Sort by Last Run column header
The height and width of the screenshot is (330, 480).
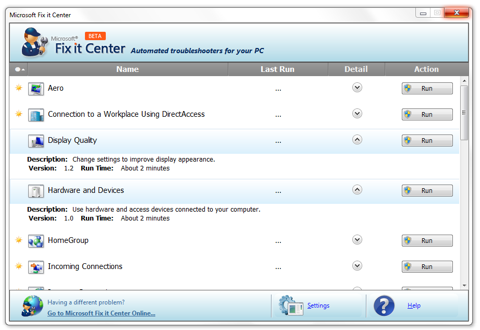pos(278,69)
